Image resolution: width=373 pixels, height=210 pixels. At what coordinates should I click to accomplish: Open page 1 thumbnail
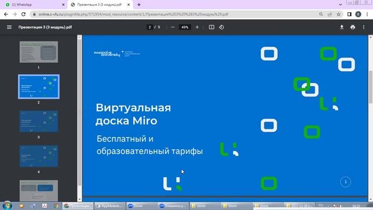pos(38,52)
